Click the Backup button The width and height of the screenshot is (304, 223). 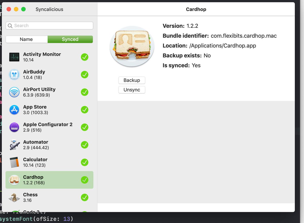(132, 80)
